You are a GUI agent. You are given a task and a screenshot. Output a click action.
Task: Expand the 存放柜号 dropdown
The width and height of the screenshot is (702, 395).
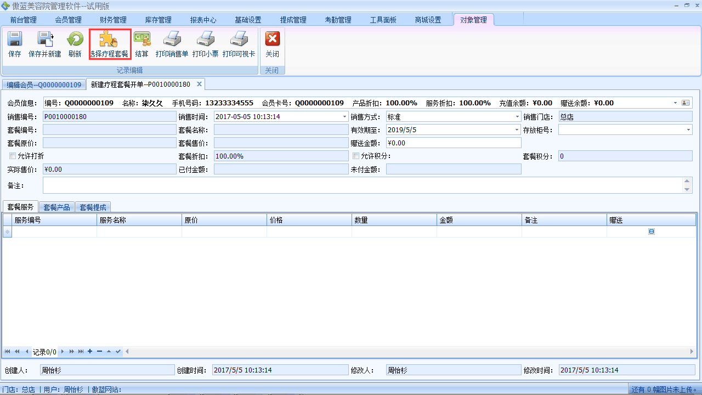689,130
